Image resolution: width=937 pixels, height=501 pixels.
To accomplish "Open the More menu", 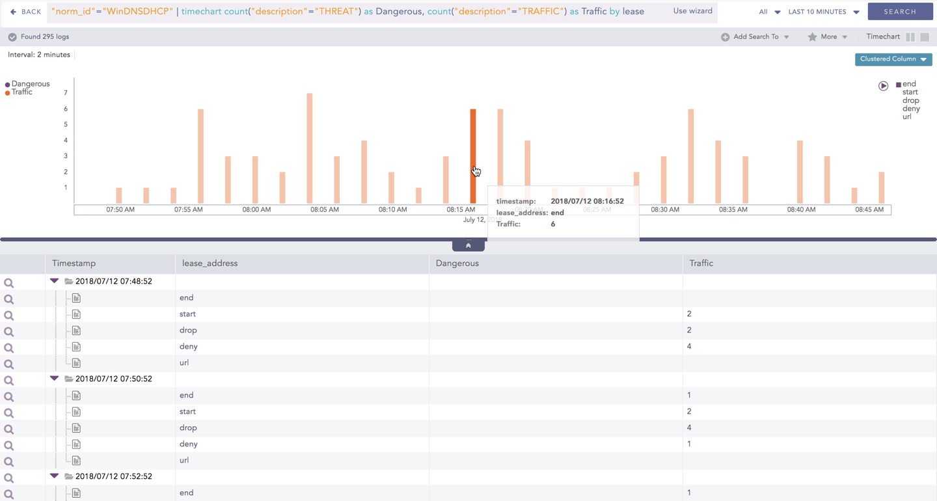I will pyautogui.click(x=828, y=36).
